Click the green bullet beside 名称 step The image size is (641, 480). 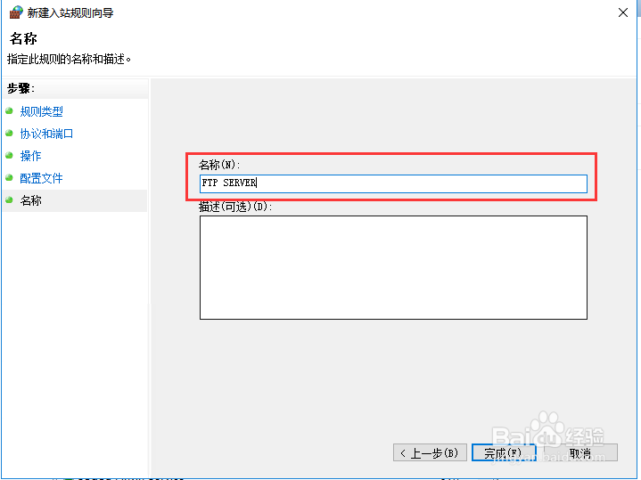pos(10,199)
